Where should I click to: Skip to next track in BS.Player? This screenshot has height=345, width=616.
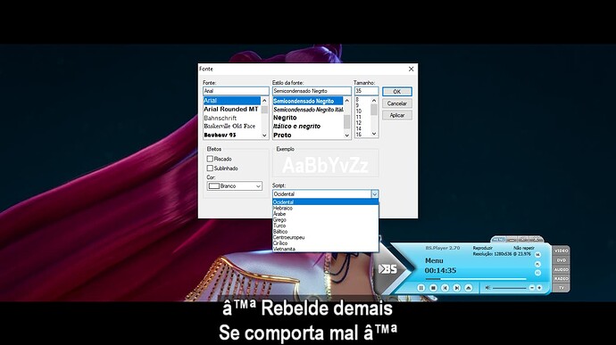point(456,288)
